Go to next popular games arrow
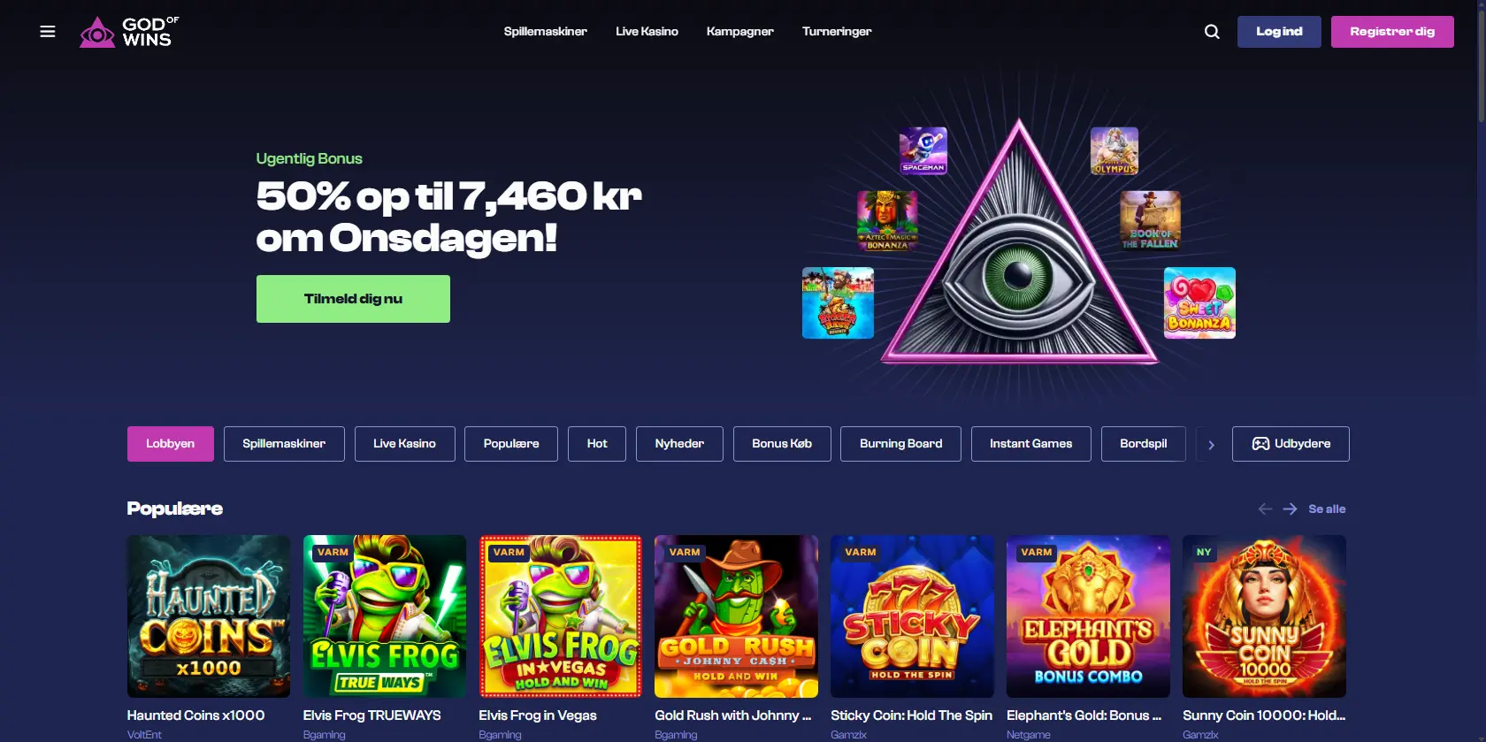This screenshot has height=742, width=1486. pyautogui.click(x=1291, y=509)
